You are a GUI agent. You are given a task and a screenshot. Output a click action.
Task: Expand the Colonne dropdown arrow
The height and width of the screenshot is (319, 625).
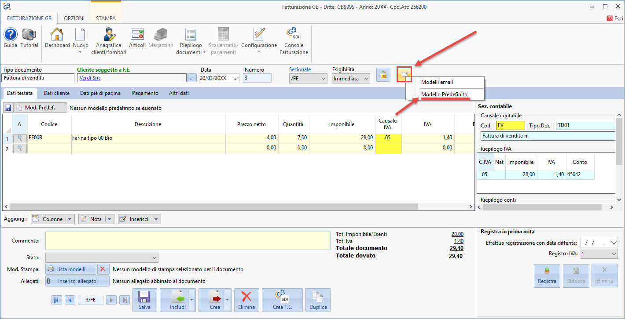(x=70, y=219)
